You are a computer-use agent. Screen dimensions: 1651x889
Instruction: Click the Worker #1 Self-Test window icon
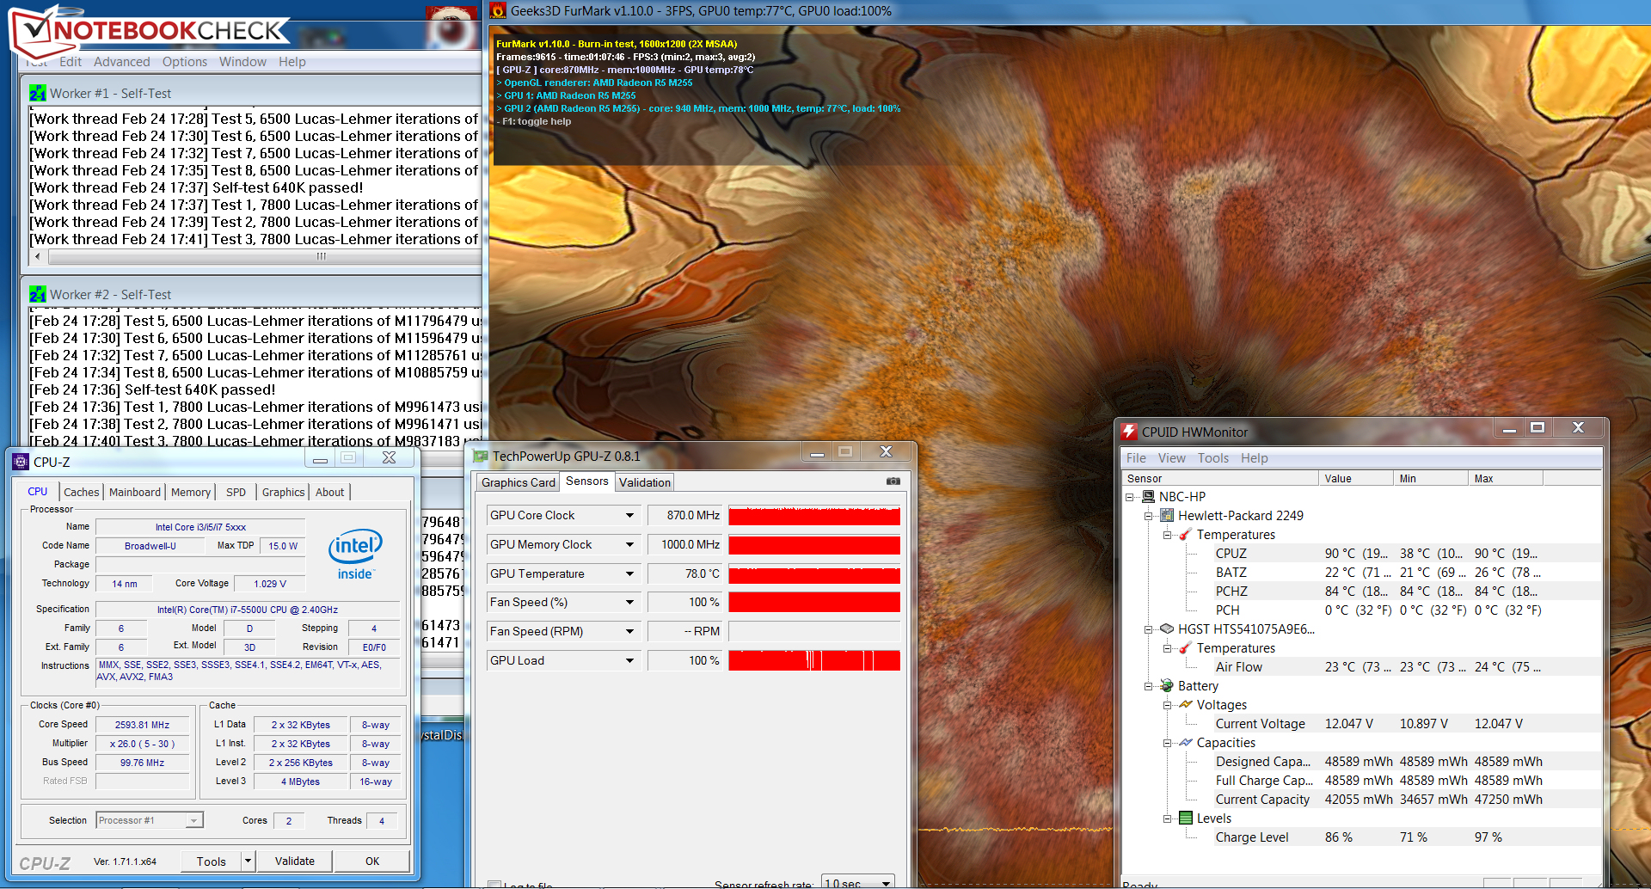coord(37,93)
